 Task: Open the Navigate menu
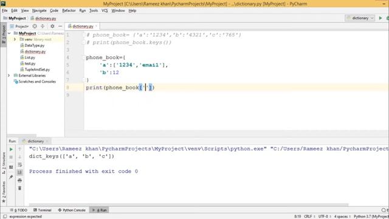pyautogui.click(x=39, y=10)
